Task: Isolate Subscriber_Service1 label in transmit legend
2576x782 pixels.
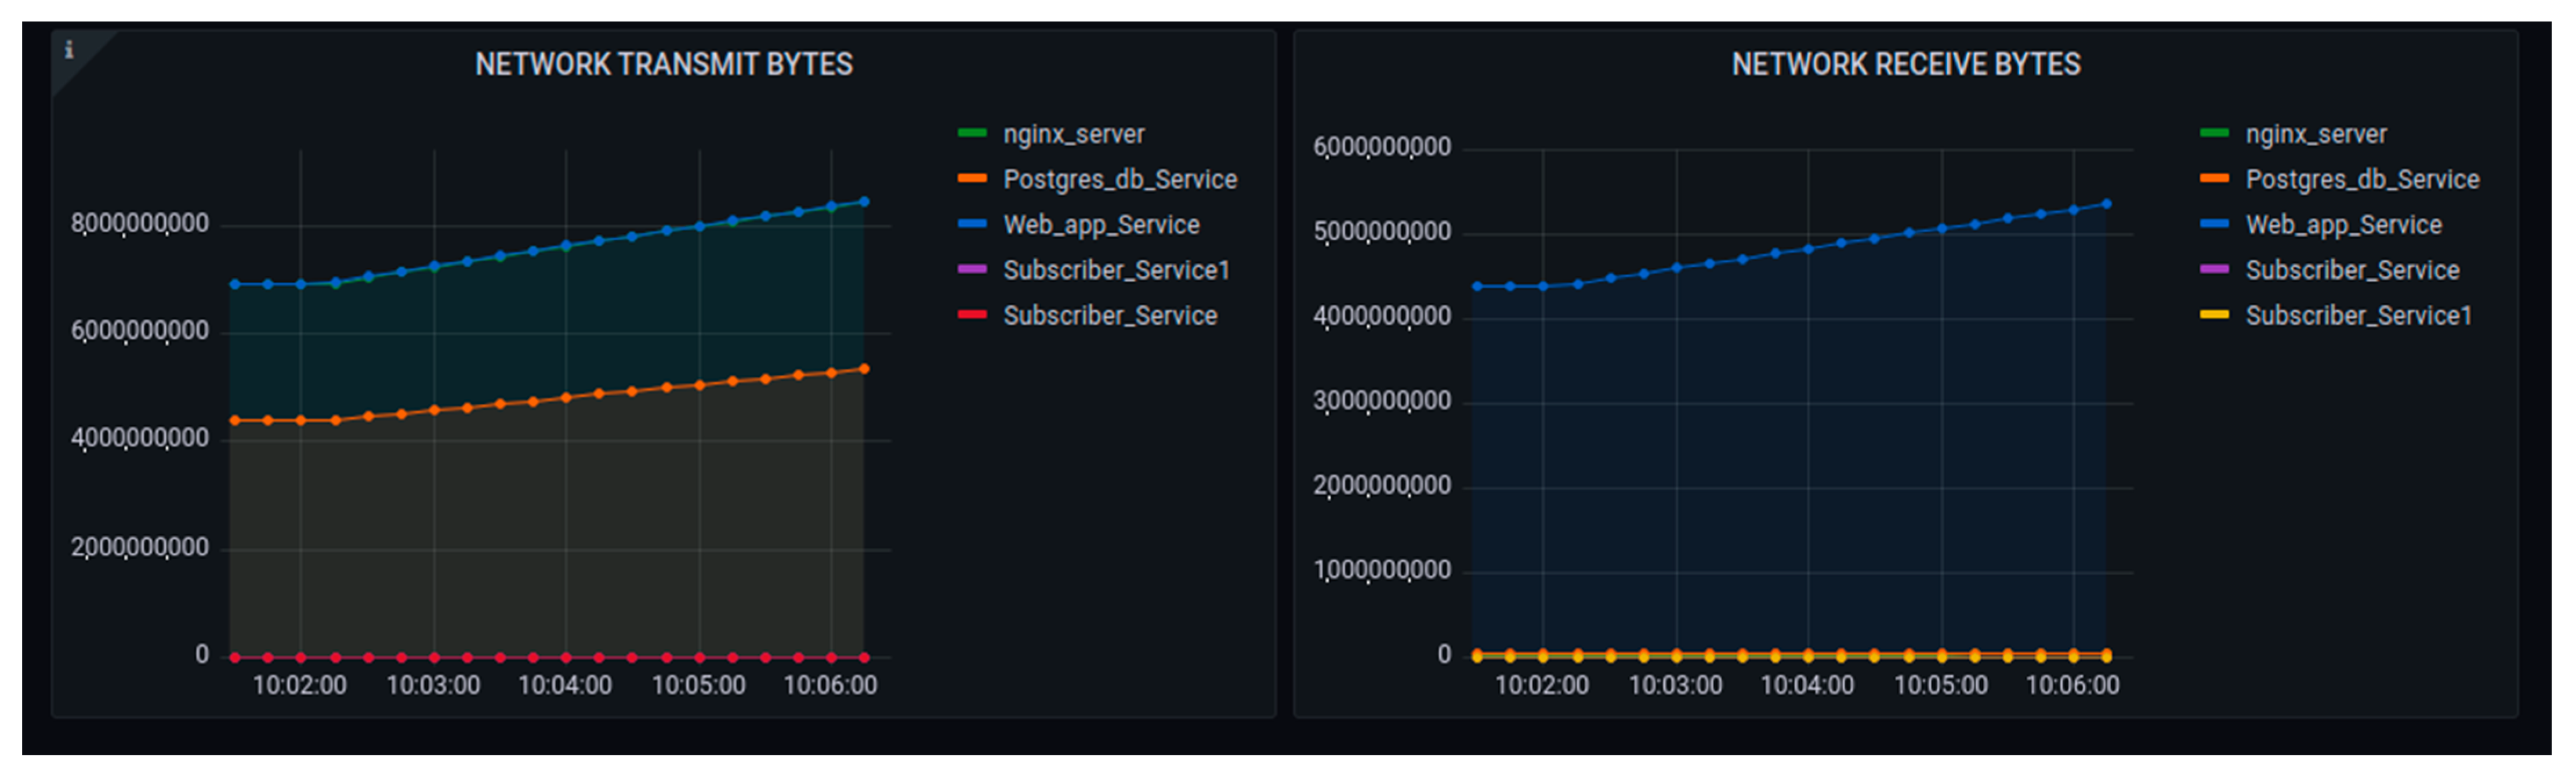Action: coord(1115,271)
